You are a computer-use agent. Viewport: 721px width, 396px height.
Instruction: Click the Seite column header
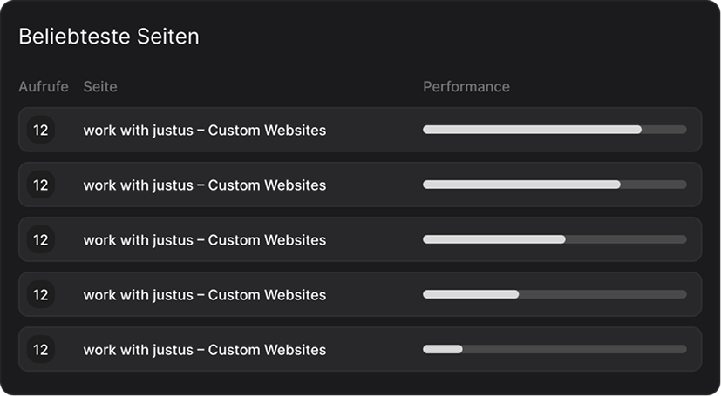pos(100,87)
